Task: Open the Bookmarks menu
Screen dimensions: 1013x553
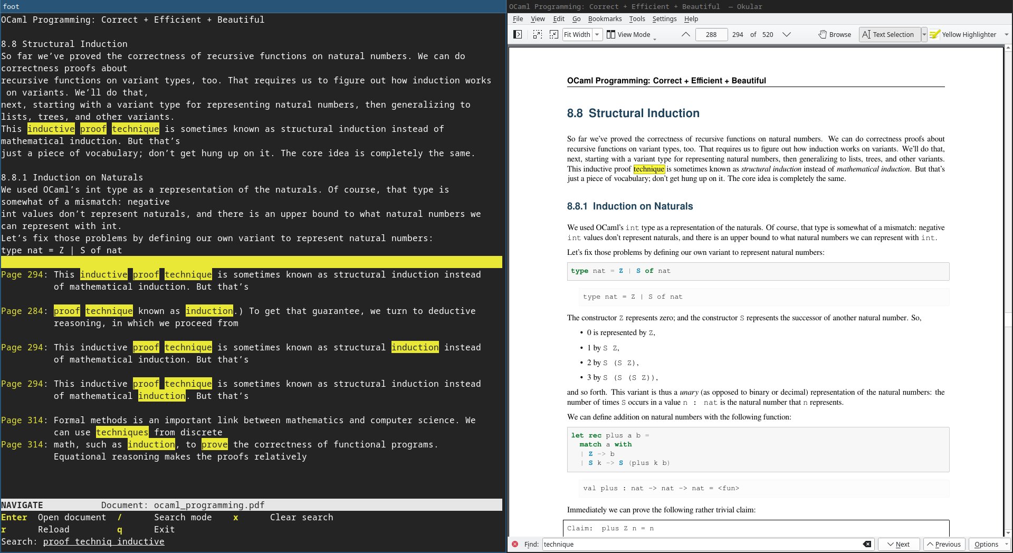Action: [605, 19]
